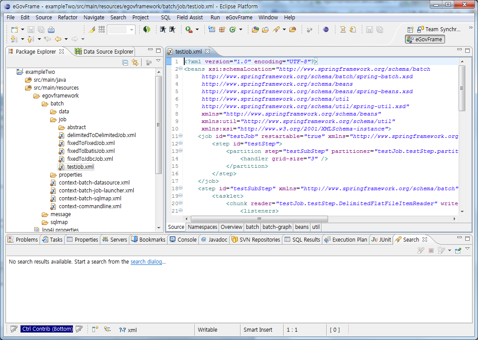Maximize the editor area

[x=467, y=50]
